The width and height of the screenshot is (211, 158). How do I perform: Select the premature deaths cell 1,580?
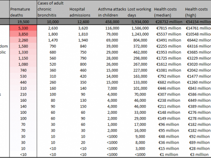[23, 46]
